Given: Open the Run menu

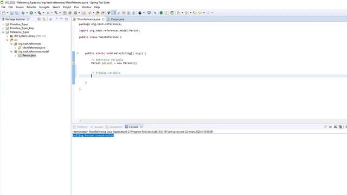Looking at the screenshot, I should [x=76, y=7].
